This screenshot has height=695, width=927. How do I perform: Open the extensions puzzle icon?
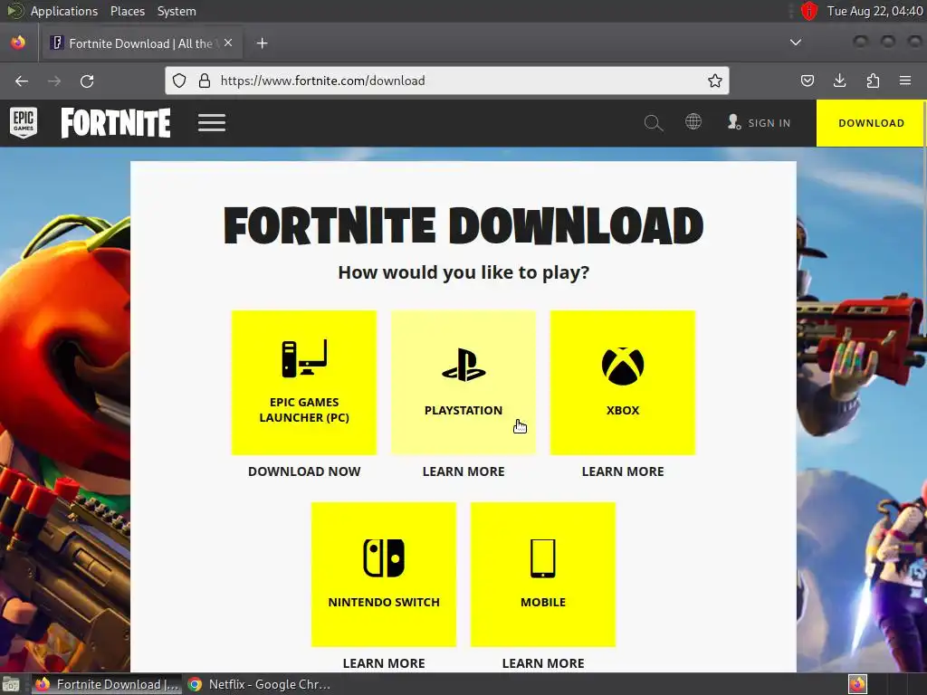coord(873,81)
